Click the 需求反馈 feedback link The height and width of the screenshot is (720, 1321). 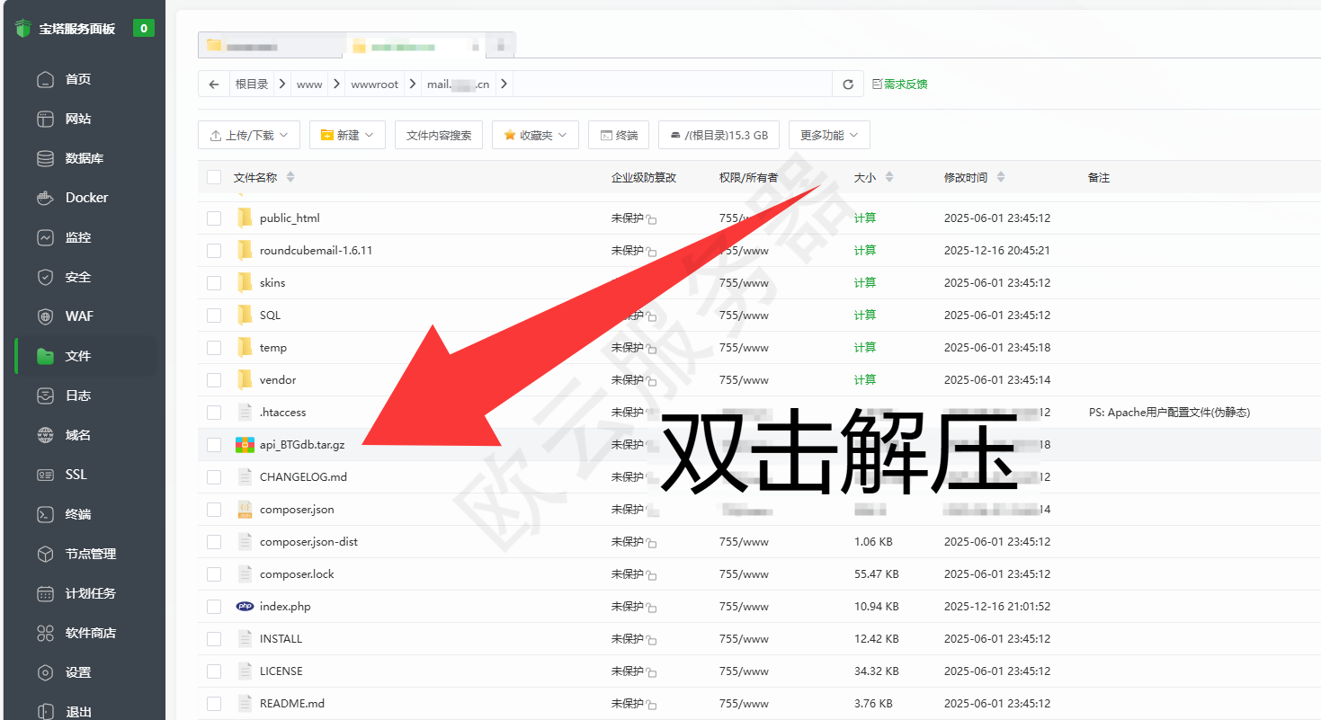900,84
